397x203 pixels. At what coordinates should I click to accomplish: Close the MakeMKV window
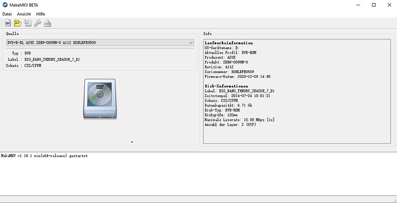click(389, 5)
